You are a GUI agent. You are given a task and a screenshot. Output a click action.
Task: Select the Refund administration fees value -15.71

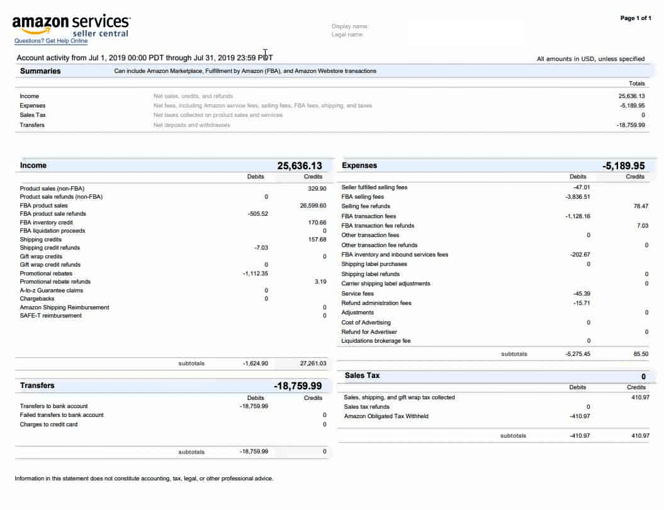[x=582, y=302]
